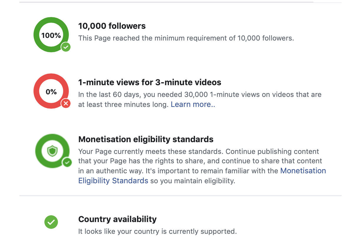This screenshot has height=252, width=354.
Task: Click the green Country availability checkmark icon
Action: (x=51, y=222)
